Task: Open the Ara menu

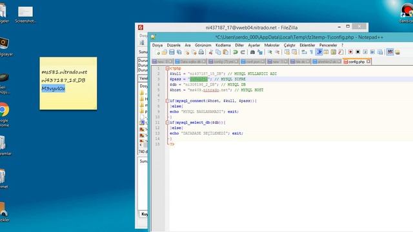Action: point(188,45)
